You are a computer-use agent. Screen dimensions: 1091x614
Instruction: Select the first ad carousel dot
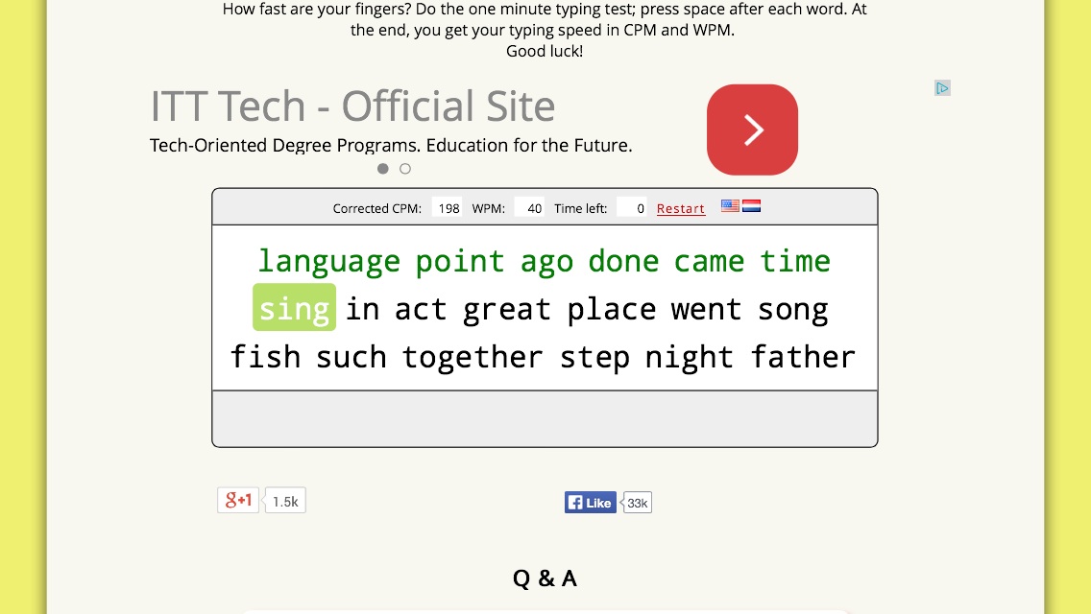(382, 168)
